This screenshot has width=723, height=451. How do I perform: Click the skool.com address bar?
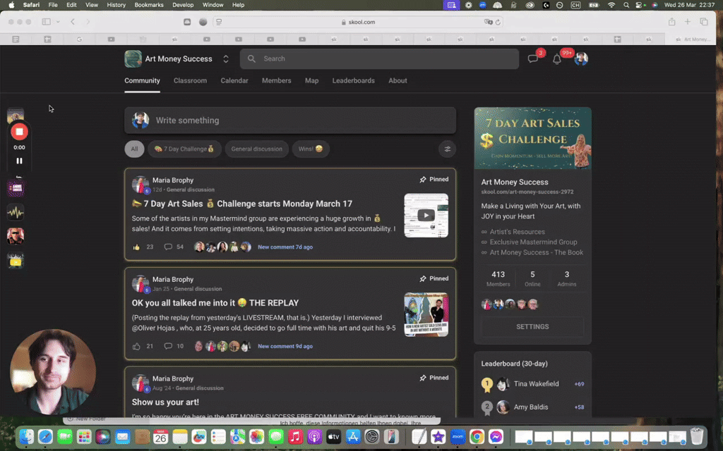[x=359, y=22]
